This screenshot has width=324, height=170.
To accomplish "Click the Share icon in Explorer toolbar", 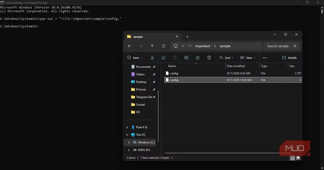I will tap(198, 58).
